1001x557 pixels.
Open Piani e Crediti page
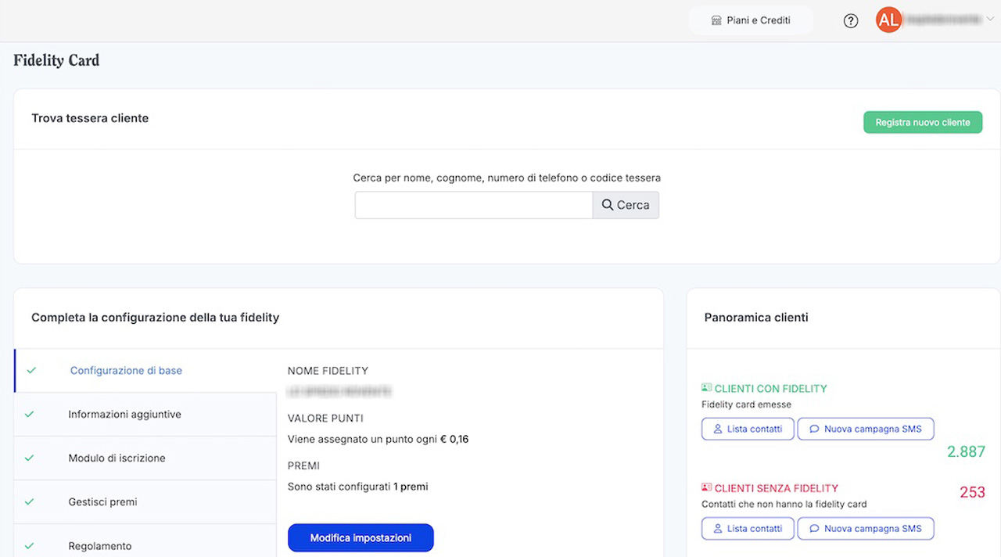tap(751, 20)
